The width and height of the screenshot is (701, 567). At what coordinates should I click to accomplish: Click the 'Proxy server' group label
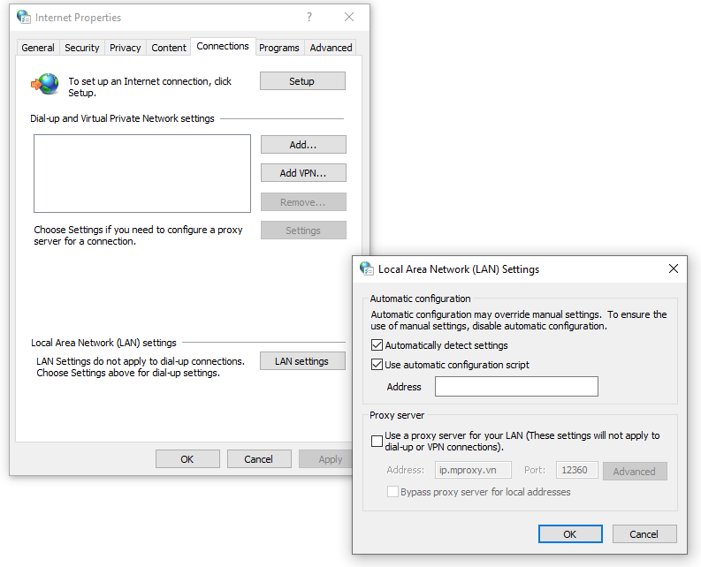(x=397, y=415)
